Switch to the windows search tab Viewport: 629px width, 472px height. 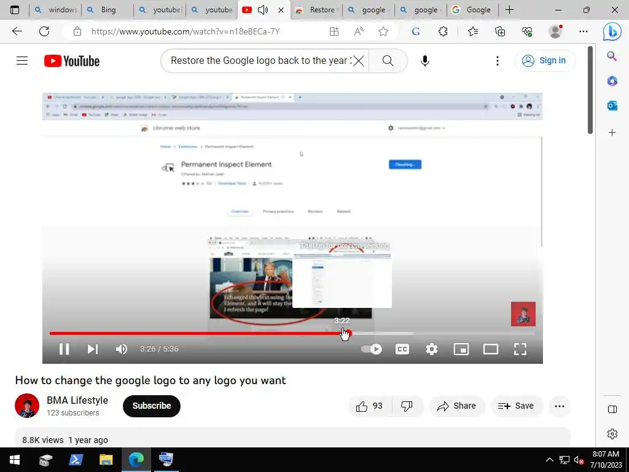pyautogui.click(x=55, y=10)
